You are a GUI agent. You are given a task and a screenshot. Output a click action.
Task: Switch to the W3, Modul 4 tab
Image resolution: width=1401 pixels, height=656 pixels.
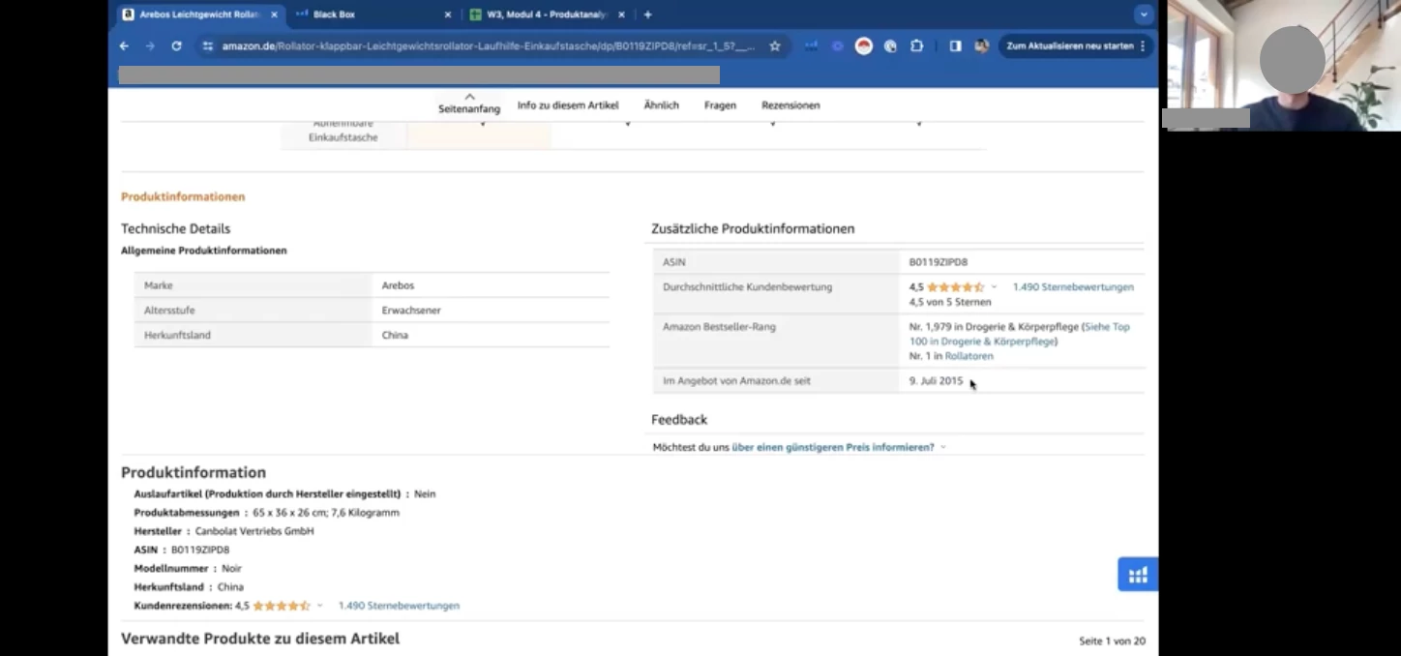548,15
